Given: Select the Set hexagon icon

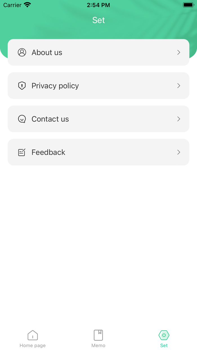Looking at the screenshot, I should pyautogui.click(x=164, y=335).
